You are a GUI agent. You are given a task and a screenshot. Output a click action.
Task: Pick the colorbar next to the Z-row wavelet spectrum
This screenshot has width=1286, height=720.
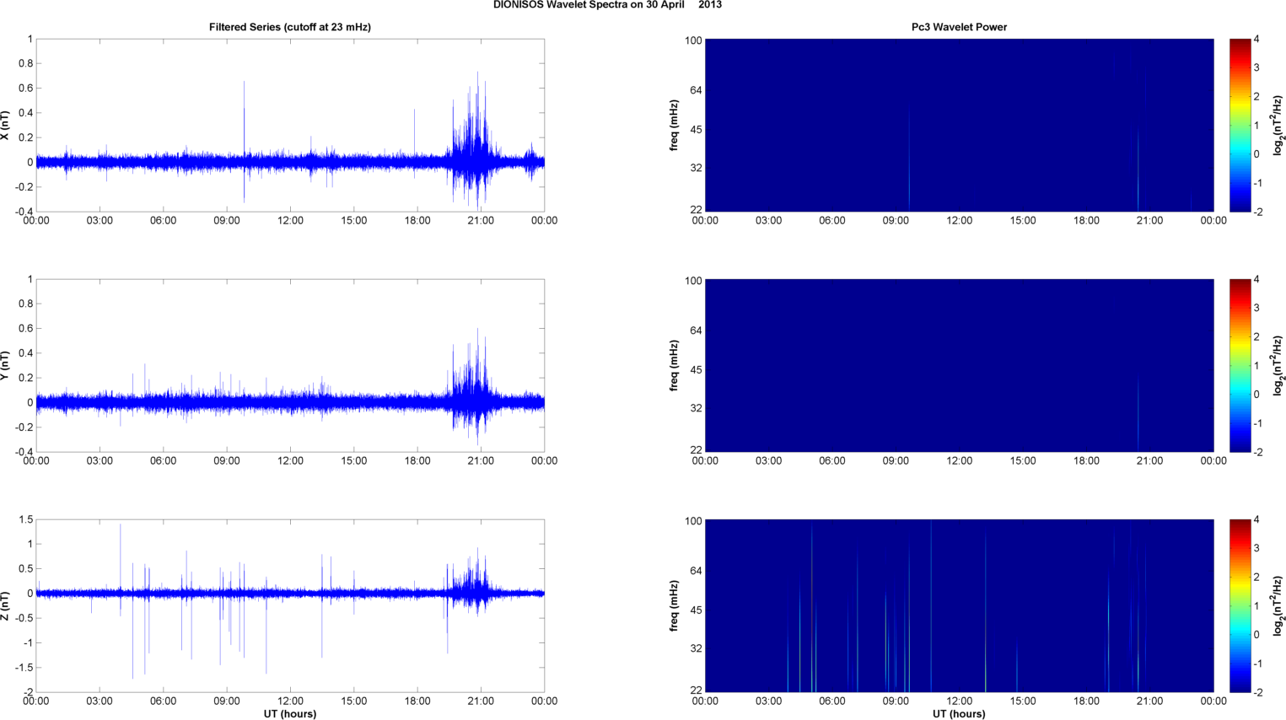[x=1240, y=605]
